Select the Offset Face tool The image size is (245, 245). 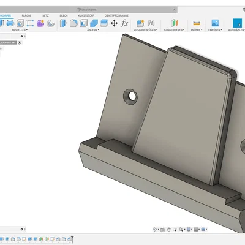[104, 23]
